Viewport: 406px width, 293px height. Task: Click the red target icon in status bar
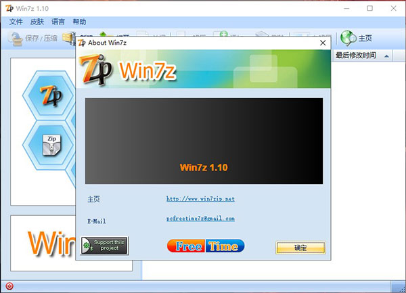click(x=9, y=286)
